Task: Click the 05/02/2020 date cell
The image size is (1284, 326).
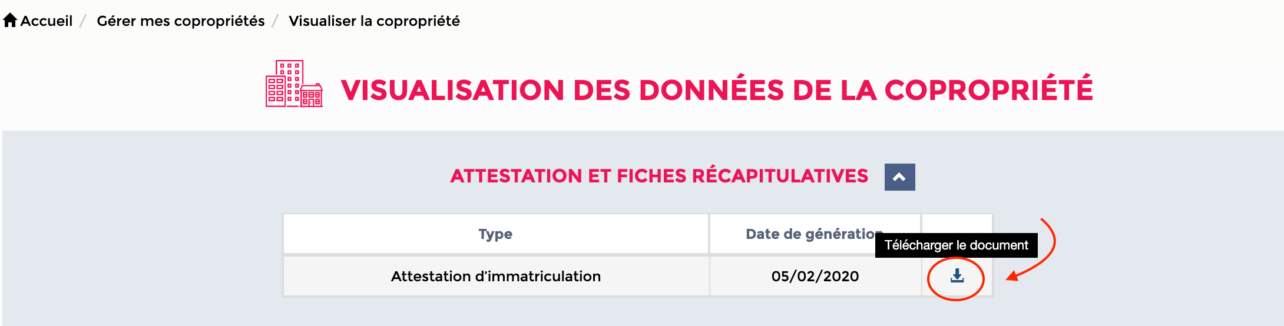Action: pos(815,276)
